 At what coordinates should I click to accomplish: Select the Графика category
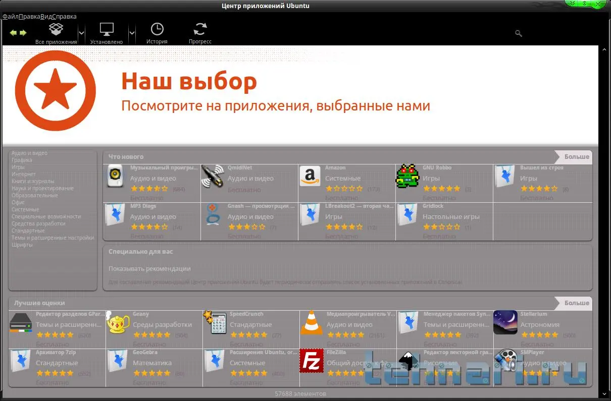[x=22, y=160]
